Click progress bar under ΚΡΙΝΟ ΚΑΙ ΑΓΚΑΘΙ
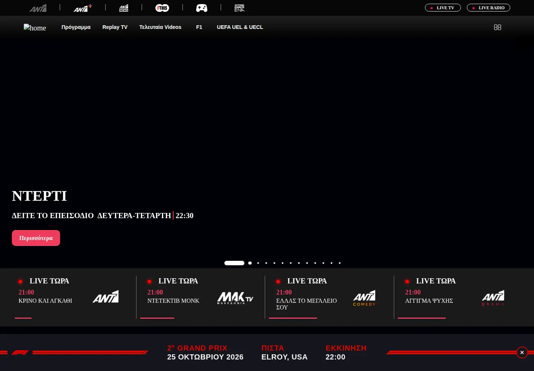The height and width of the screenshot is (371, 534). (23, 318)
